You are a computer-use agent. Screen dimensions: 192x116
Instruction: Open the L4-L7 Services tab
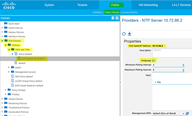coord(181,5)
